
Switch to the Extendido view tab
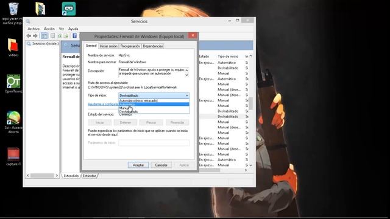click(x=71, y=176)
